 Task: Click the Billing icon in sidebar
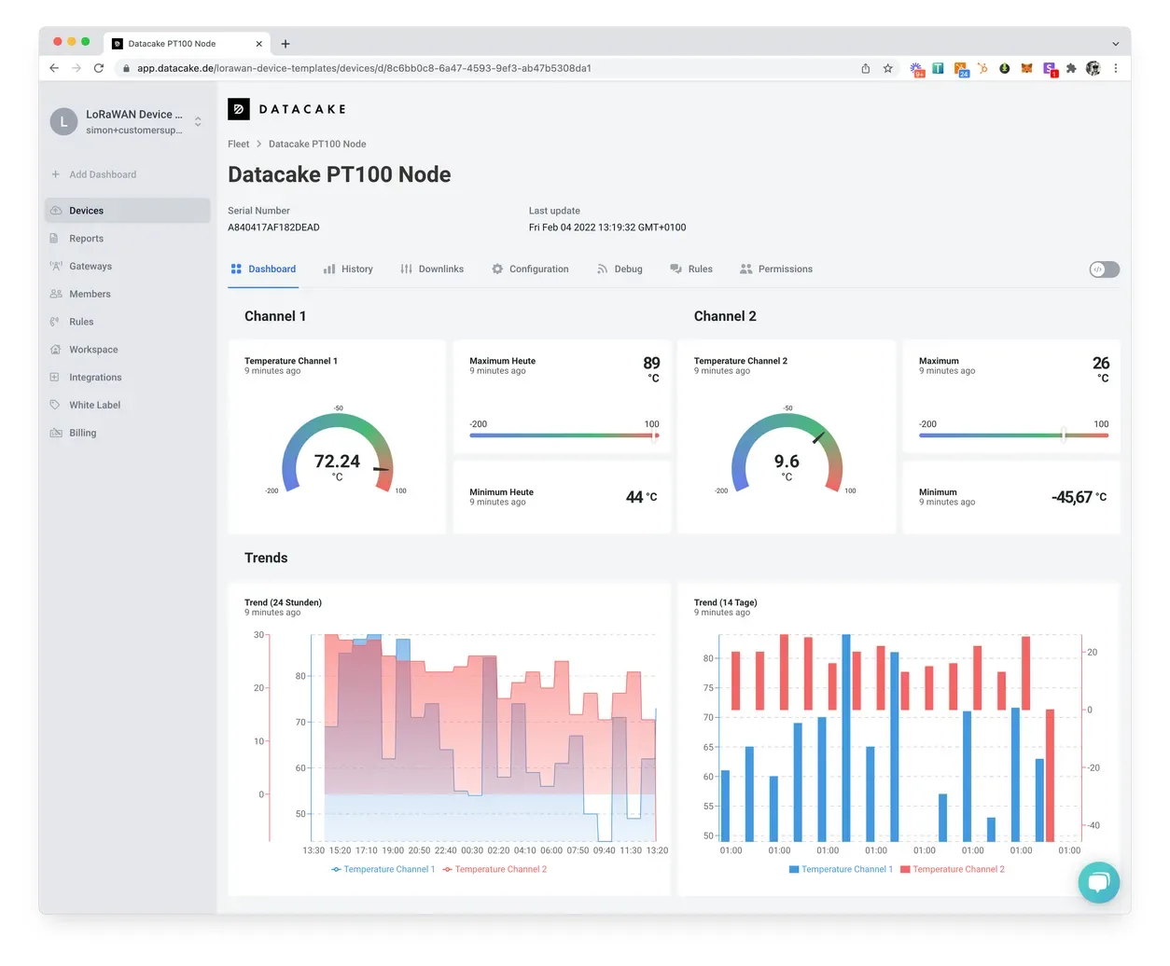tap(55, 433)
